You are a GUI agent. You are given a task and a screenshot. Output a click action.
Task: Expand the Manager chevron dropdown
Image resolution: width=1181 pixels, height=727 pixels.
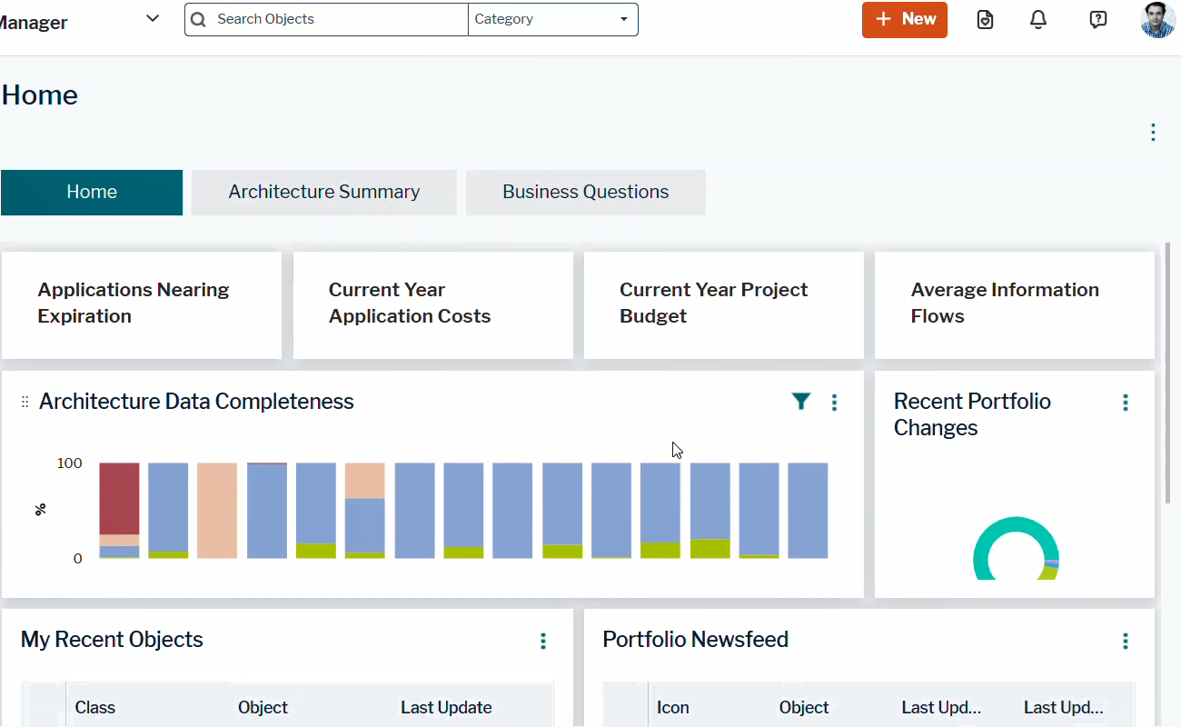(x=153, y=18)
